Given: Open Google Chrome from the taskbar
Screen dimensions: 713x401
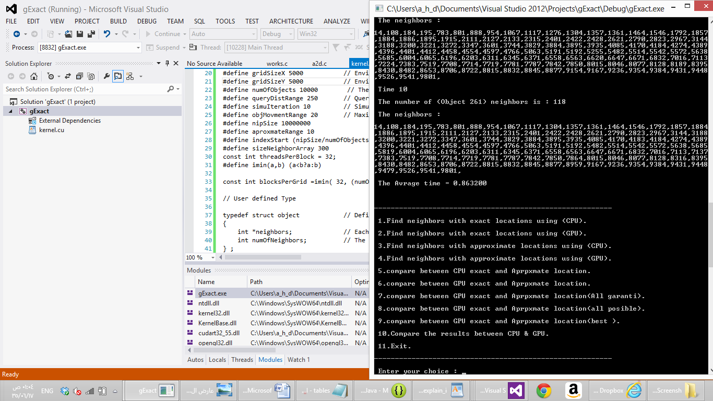Looking at the screenshot, I should pos(544,391).
